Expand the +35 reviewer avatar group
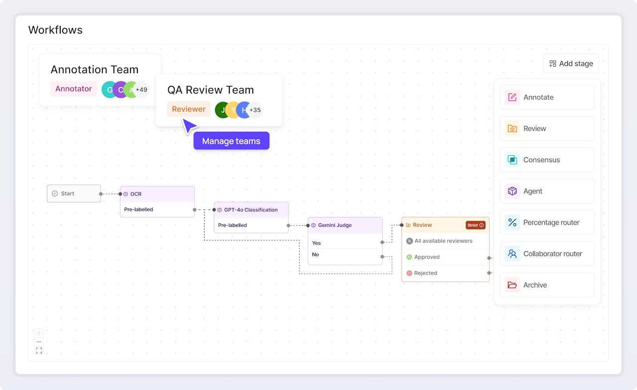This screenshot has height=390, width=637. coord(255,110)
